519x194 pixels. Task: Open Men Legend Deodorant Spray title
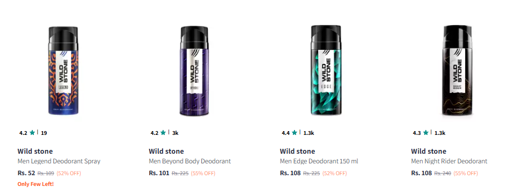(x=59, y=161)
